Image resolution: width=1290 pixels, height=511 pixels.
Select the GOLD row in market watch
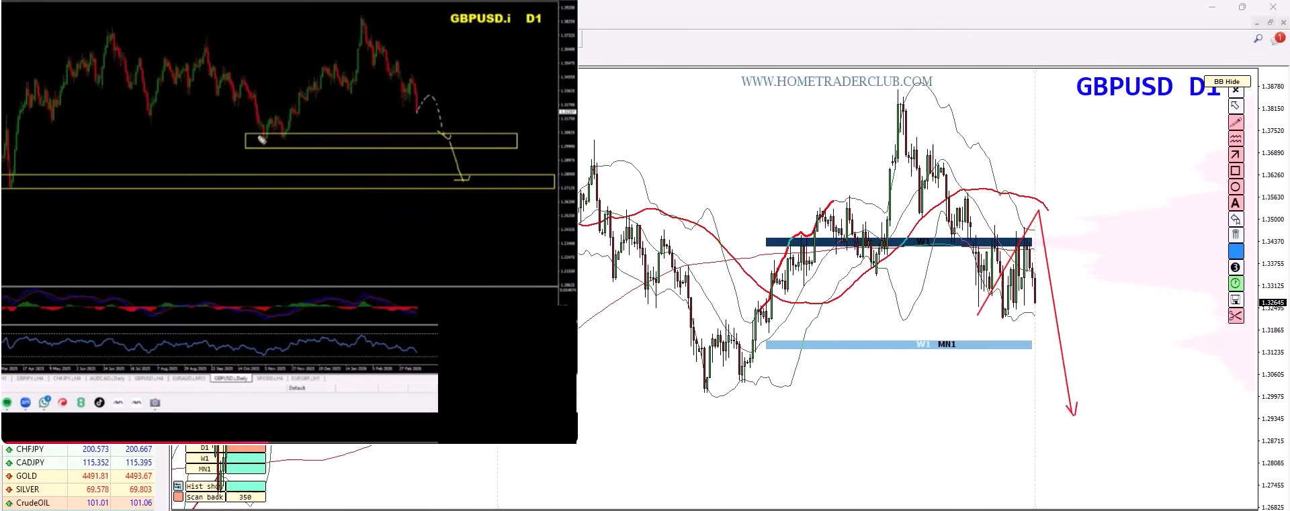pos(79,476)
